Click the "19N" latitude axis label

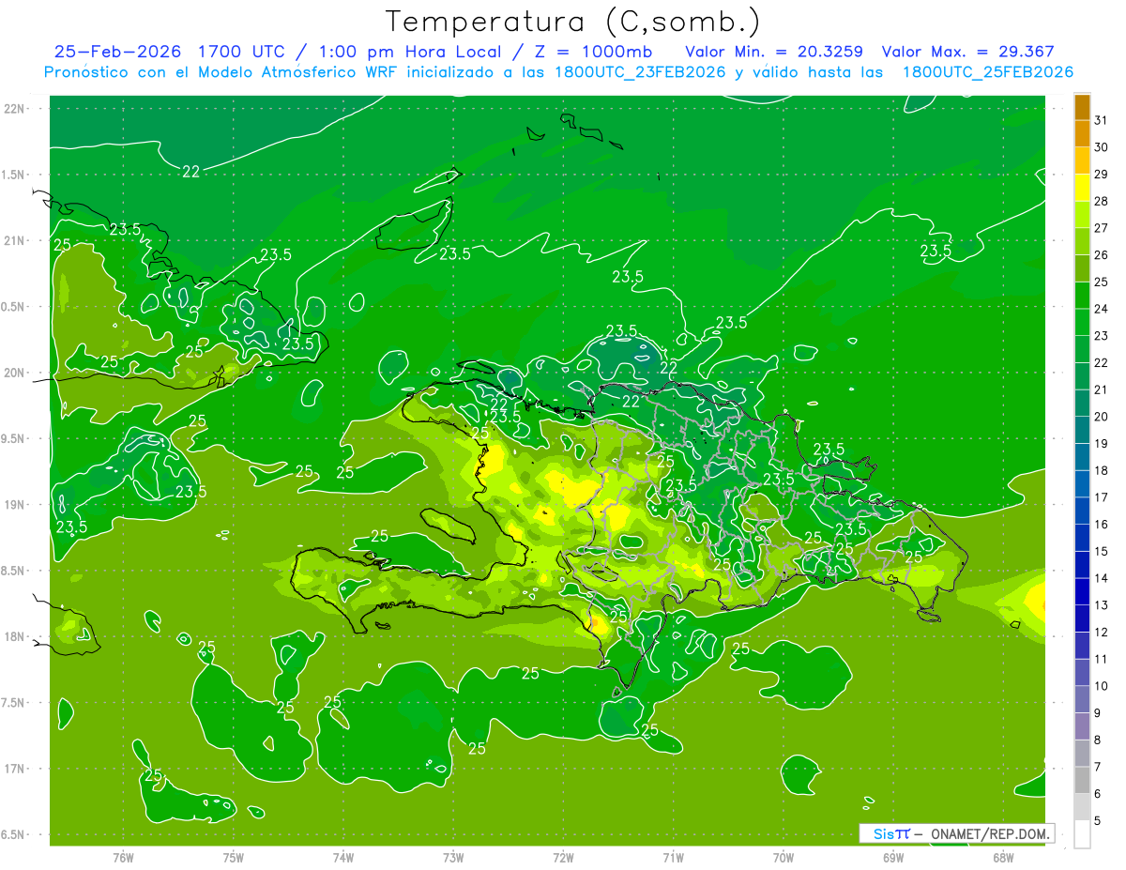[15, 505]
